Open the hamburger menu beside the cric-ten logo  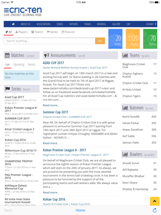click(6, 10)
